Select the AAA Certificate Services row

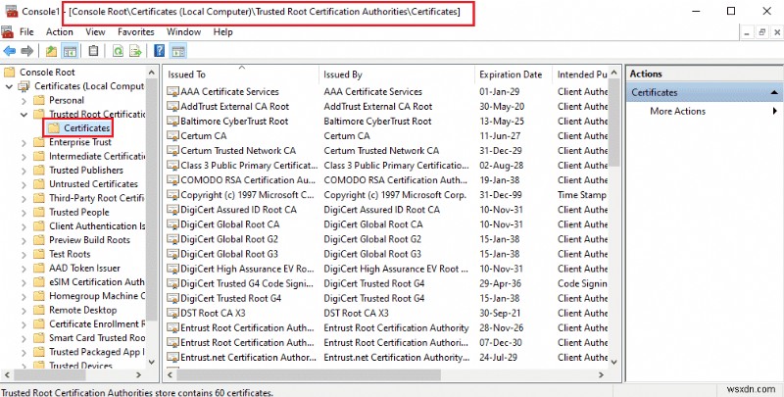387,91
